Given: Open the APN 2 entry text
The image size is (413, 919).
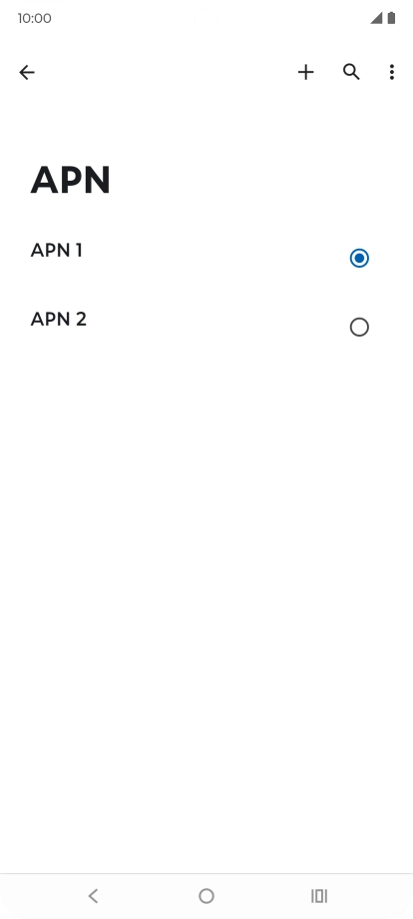Looking at the screenshot, I should (x=59, y=319).
